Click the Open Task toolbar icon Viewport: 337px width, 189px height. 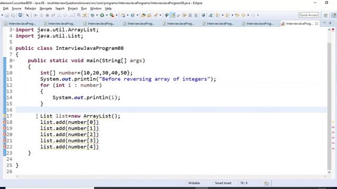[149, 15]
